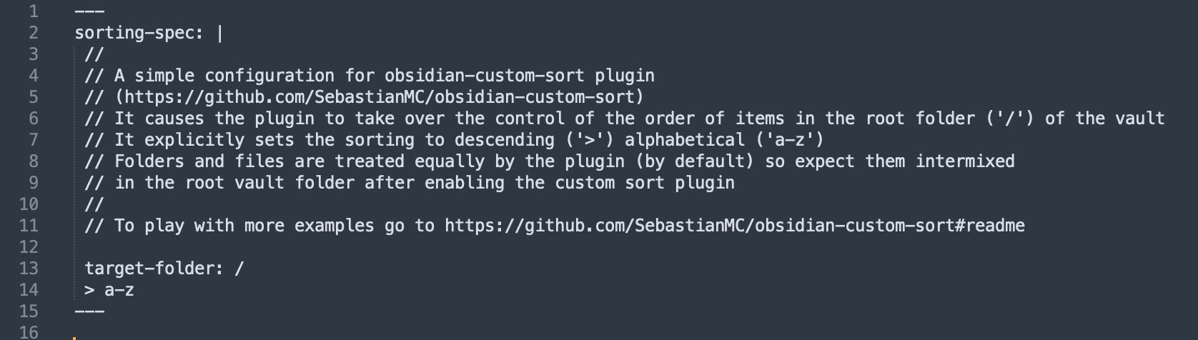Click the pipe character after sorting-spec

[x=219, y=34]
